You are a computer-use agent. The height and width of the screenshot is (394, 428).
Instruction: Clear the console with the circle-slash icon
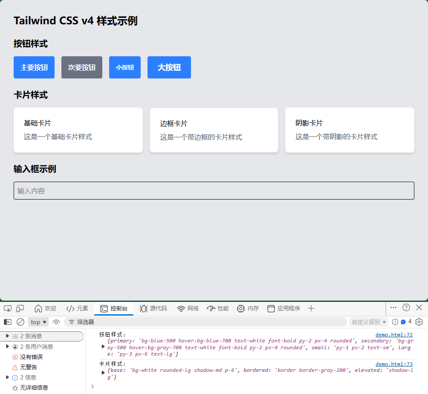click(20, 322)
